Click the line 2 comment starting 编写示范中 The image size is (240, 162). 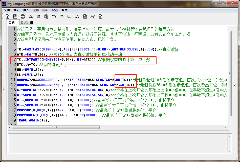104,34
